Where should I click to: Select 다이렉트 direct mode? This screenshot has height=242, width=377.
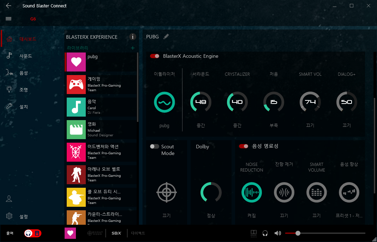(138, 233)
